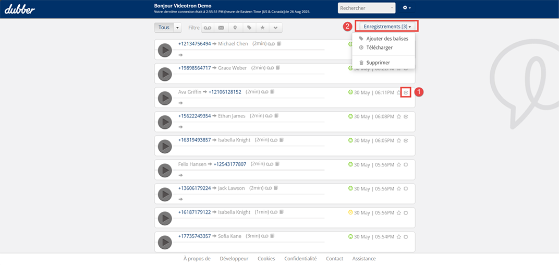Viewport: 559px width, 265px height.
Task: Filter recordings by tag icon
Action: click(249, 28)
